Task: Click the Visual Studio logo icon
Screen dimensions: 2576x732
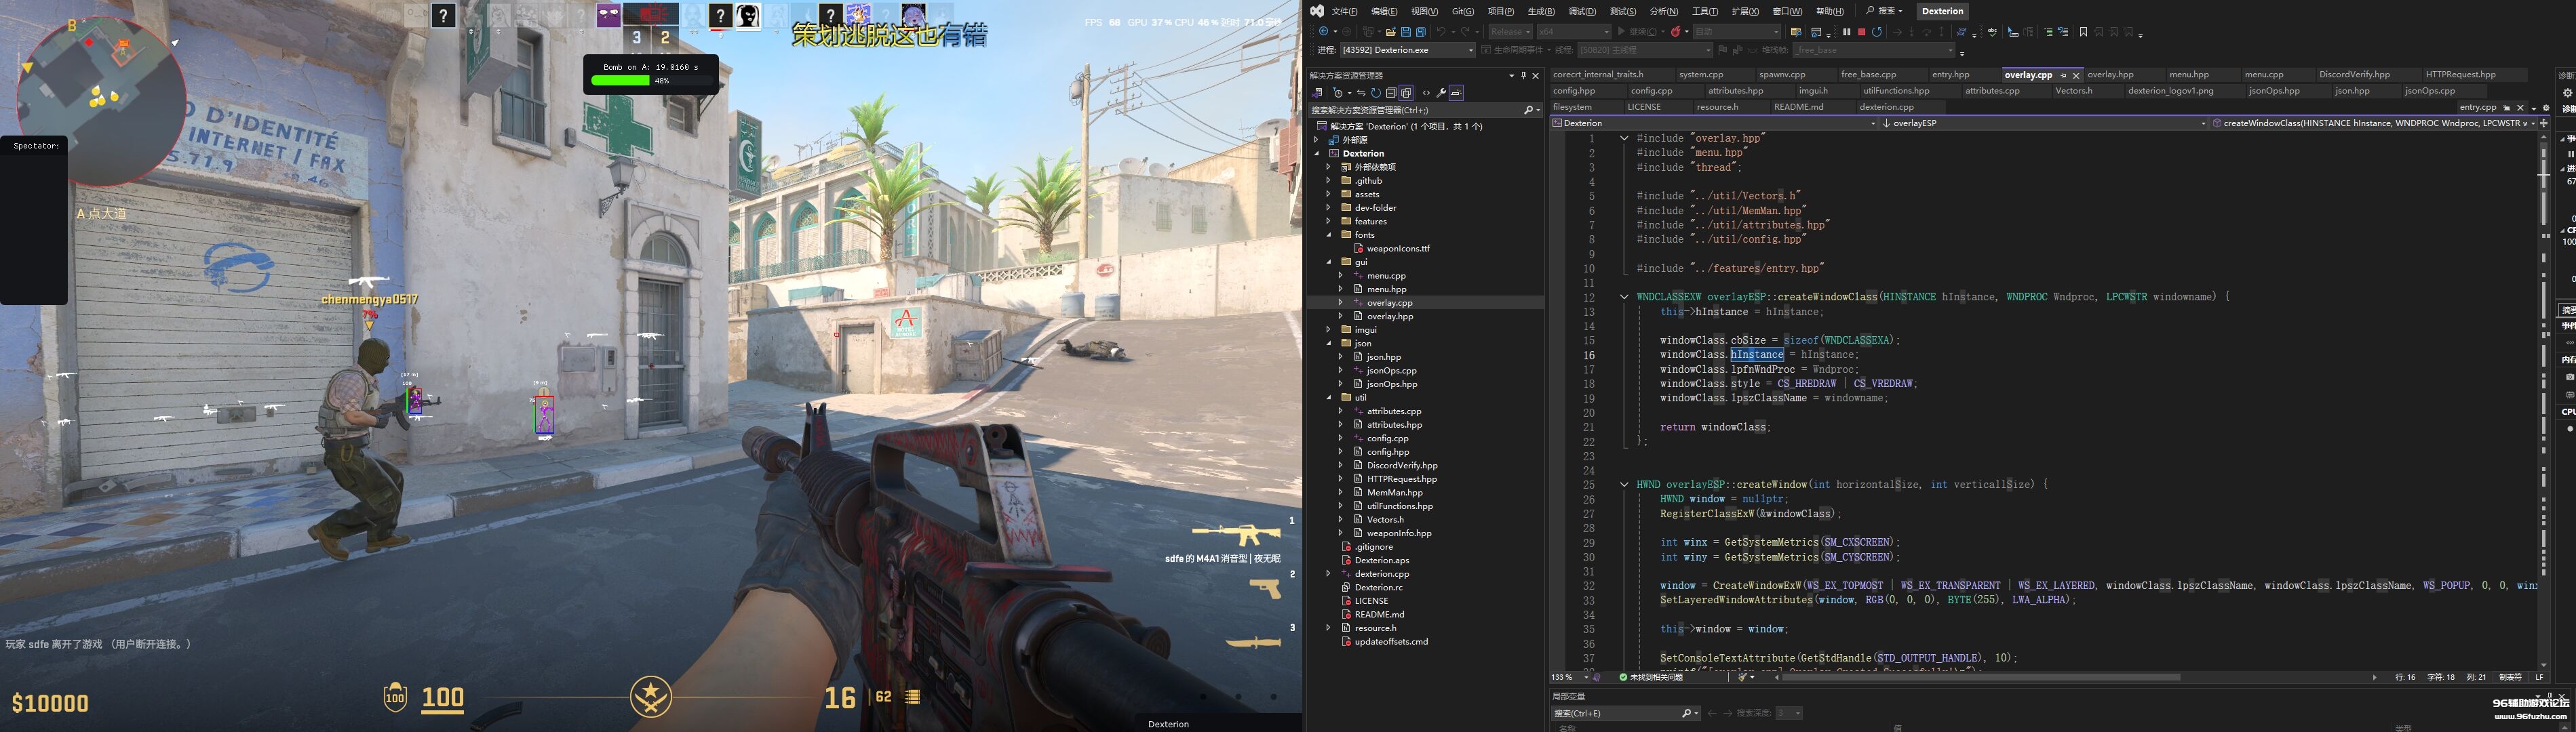Action: (x=1317, y=11)
